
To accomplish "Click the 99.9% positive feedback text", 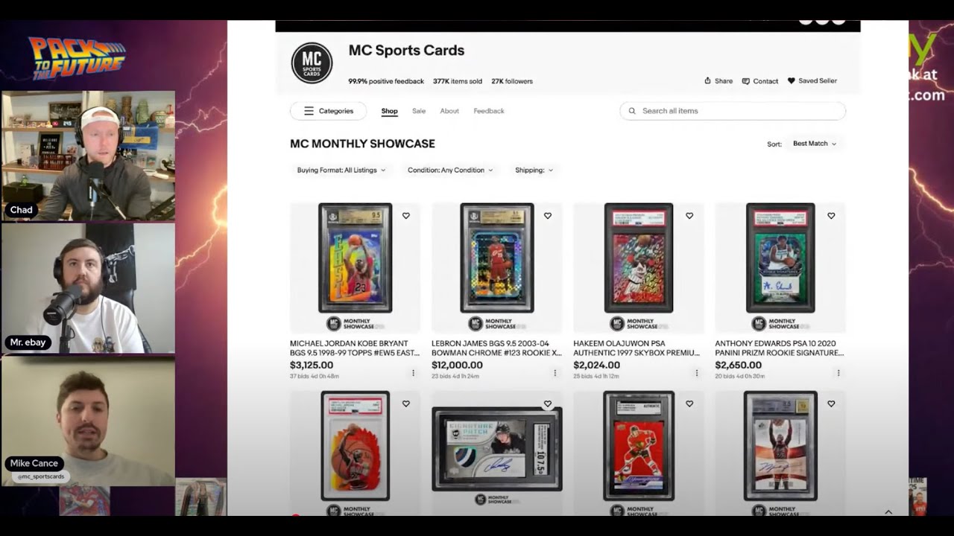I will click(386, 81).
